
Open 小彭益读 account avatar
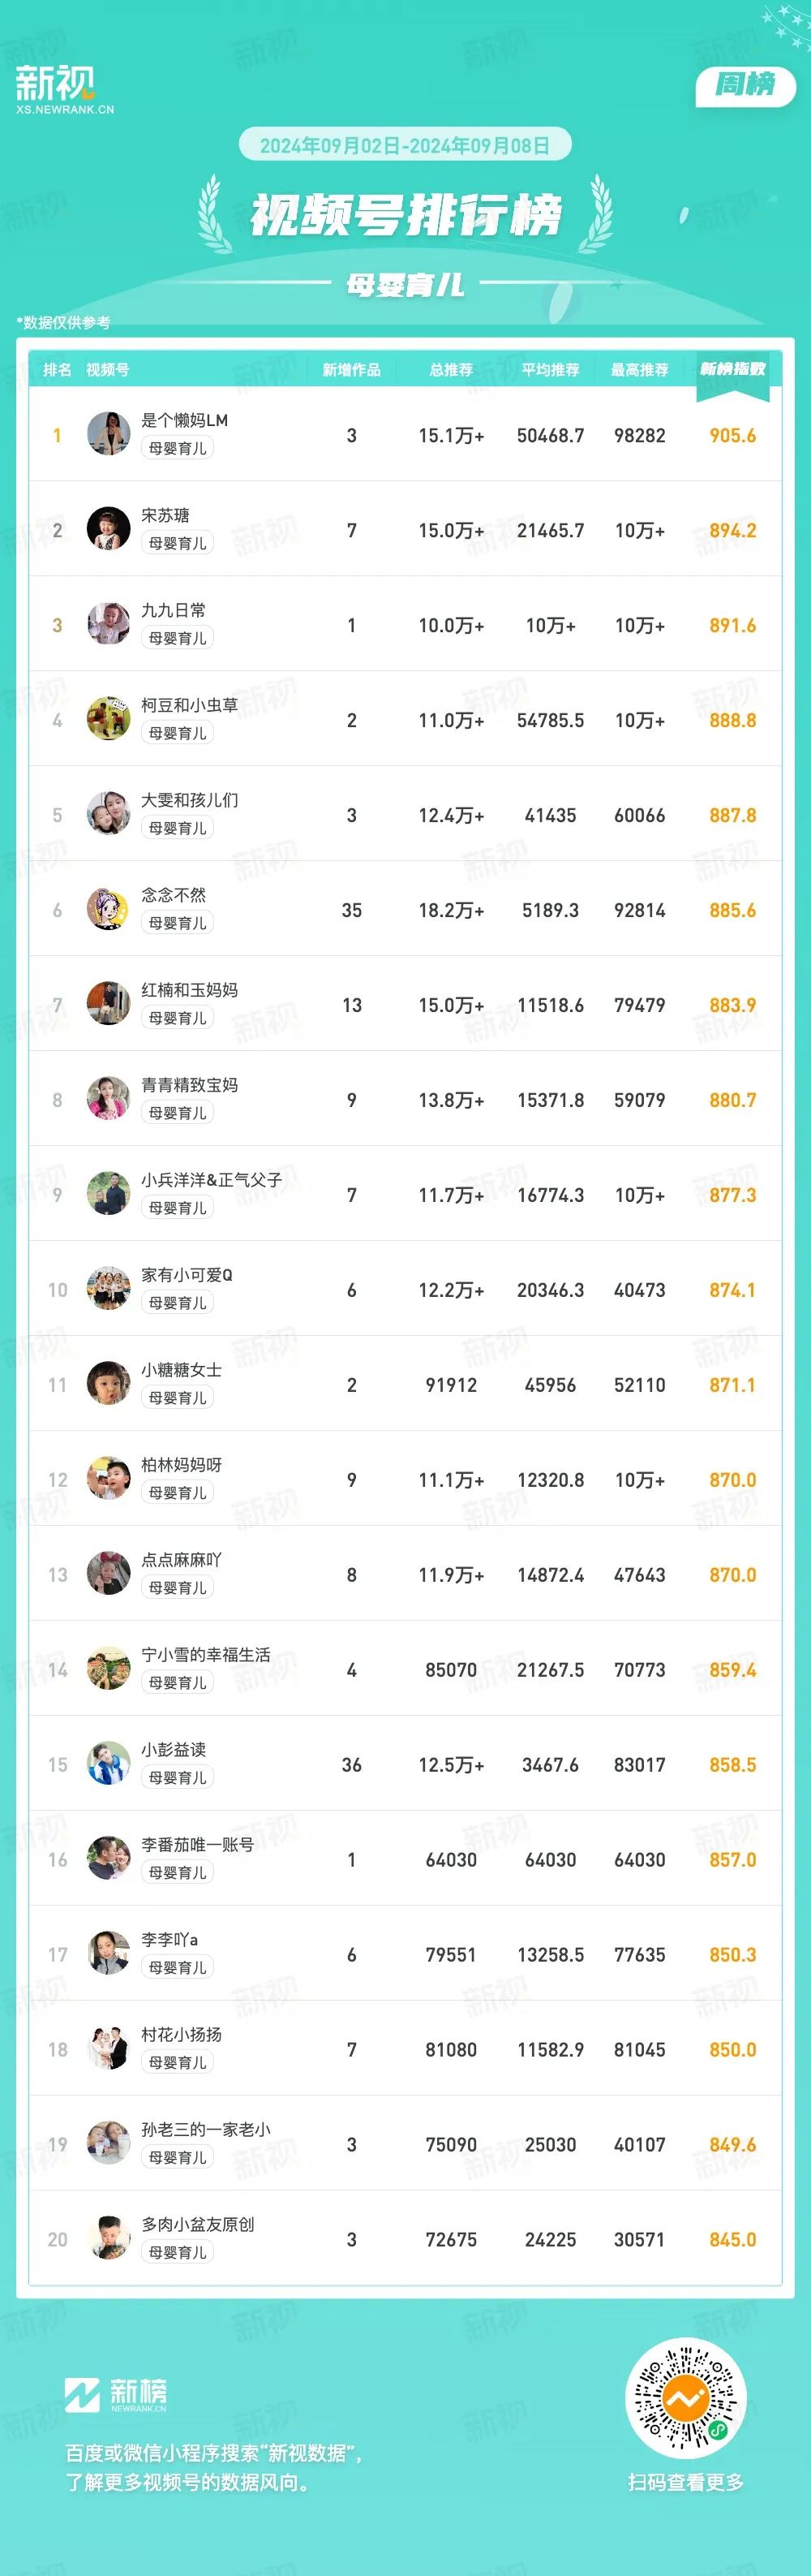click(108, 1764)
